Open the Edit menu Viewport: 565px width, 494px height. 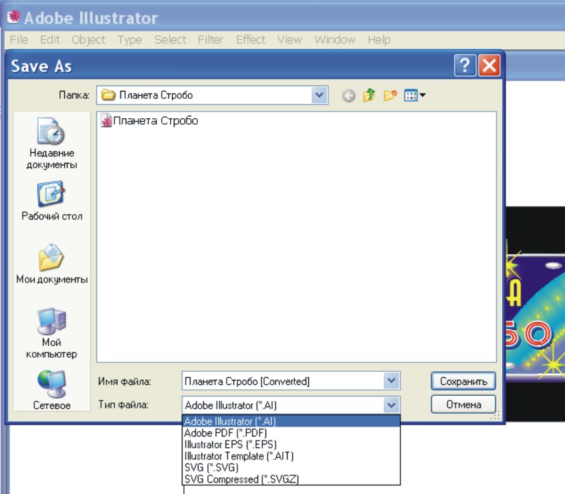pos(49,39)
